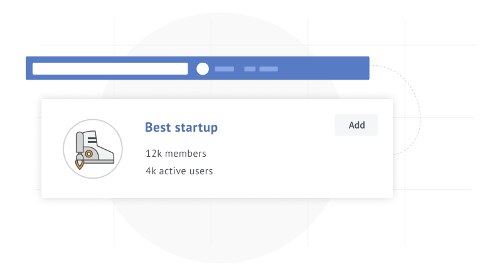Viewport: 502px width, 279px height.
Task: Select the first placeholder nav item after avatar
Action: coord(224,69)
